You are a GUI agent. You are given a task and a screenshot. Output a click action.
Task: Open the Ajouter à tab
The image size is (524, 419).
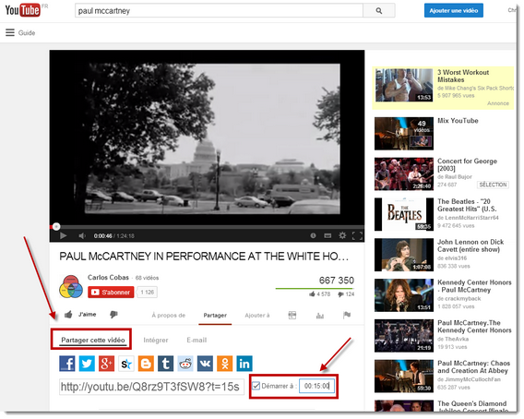(x=257, y=316)
